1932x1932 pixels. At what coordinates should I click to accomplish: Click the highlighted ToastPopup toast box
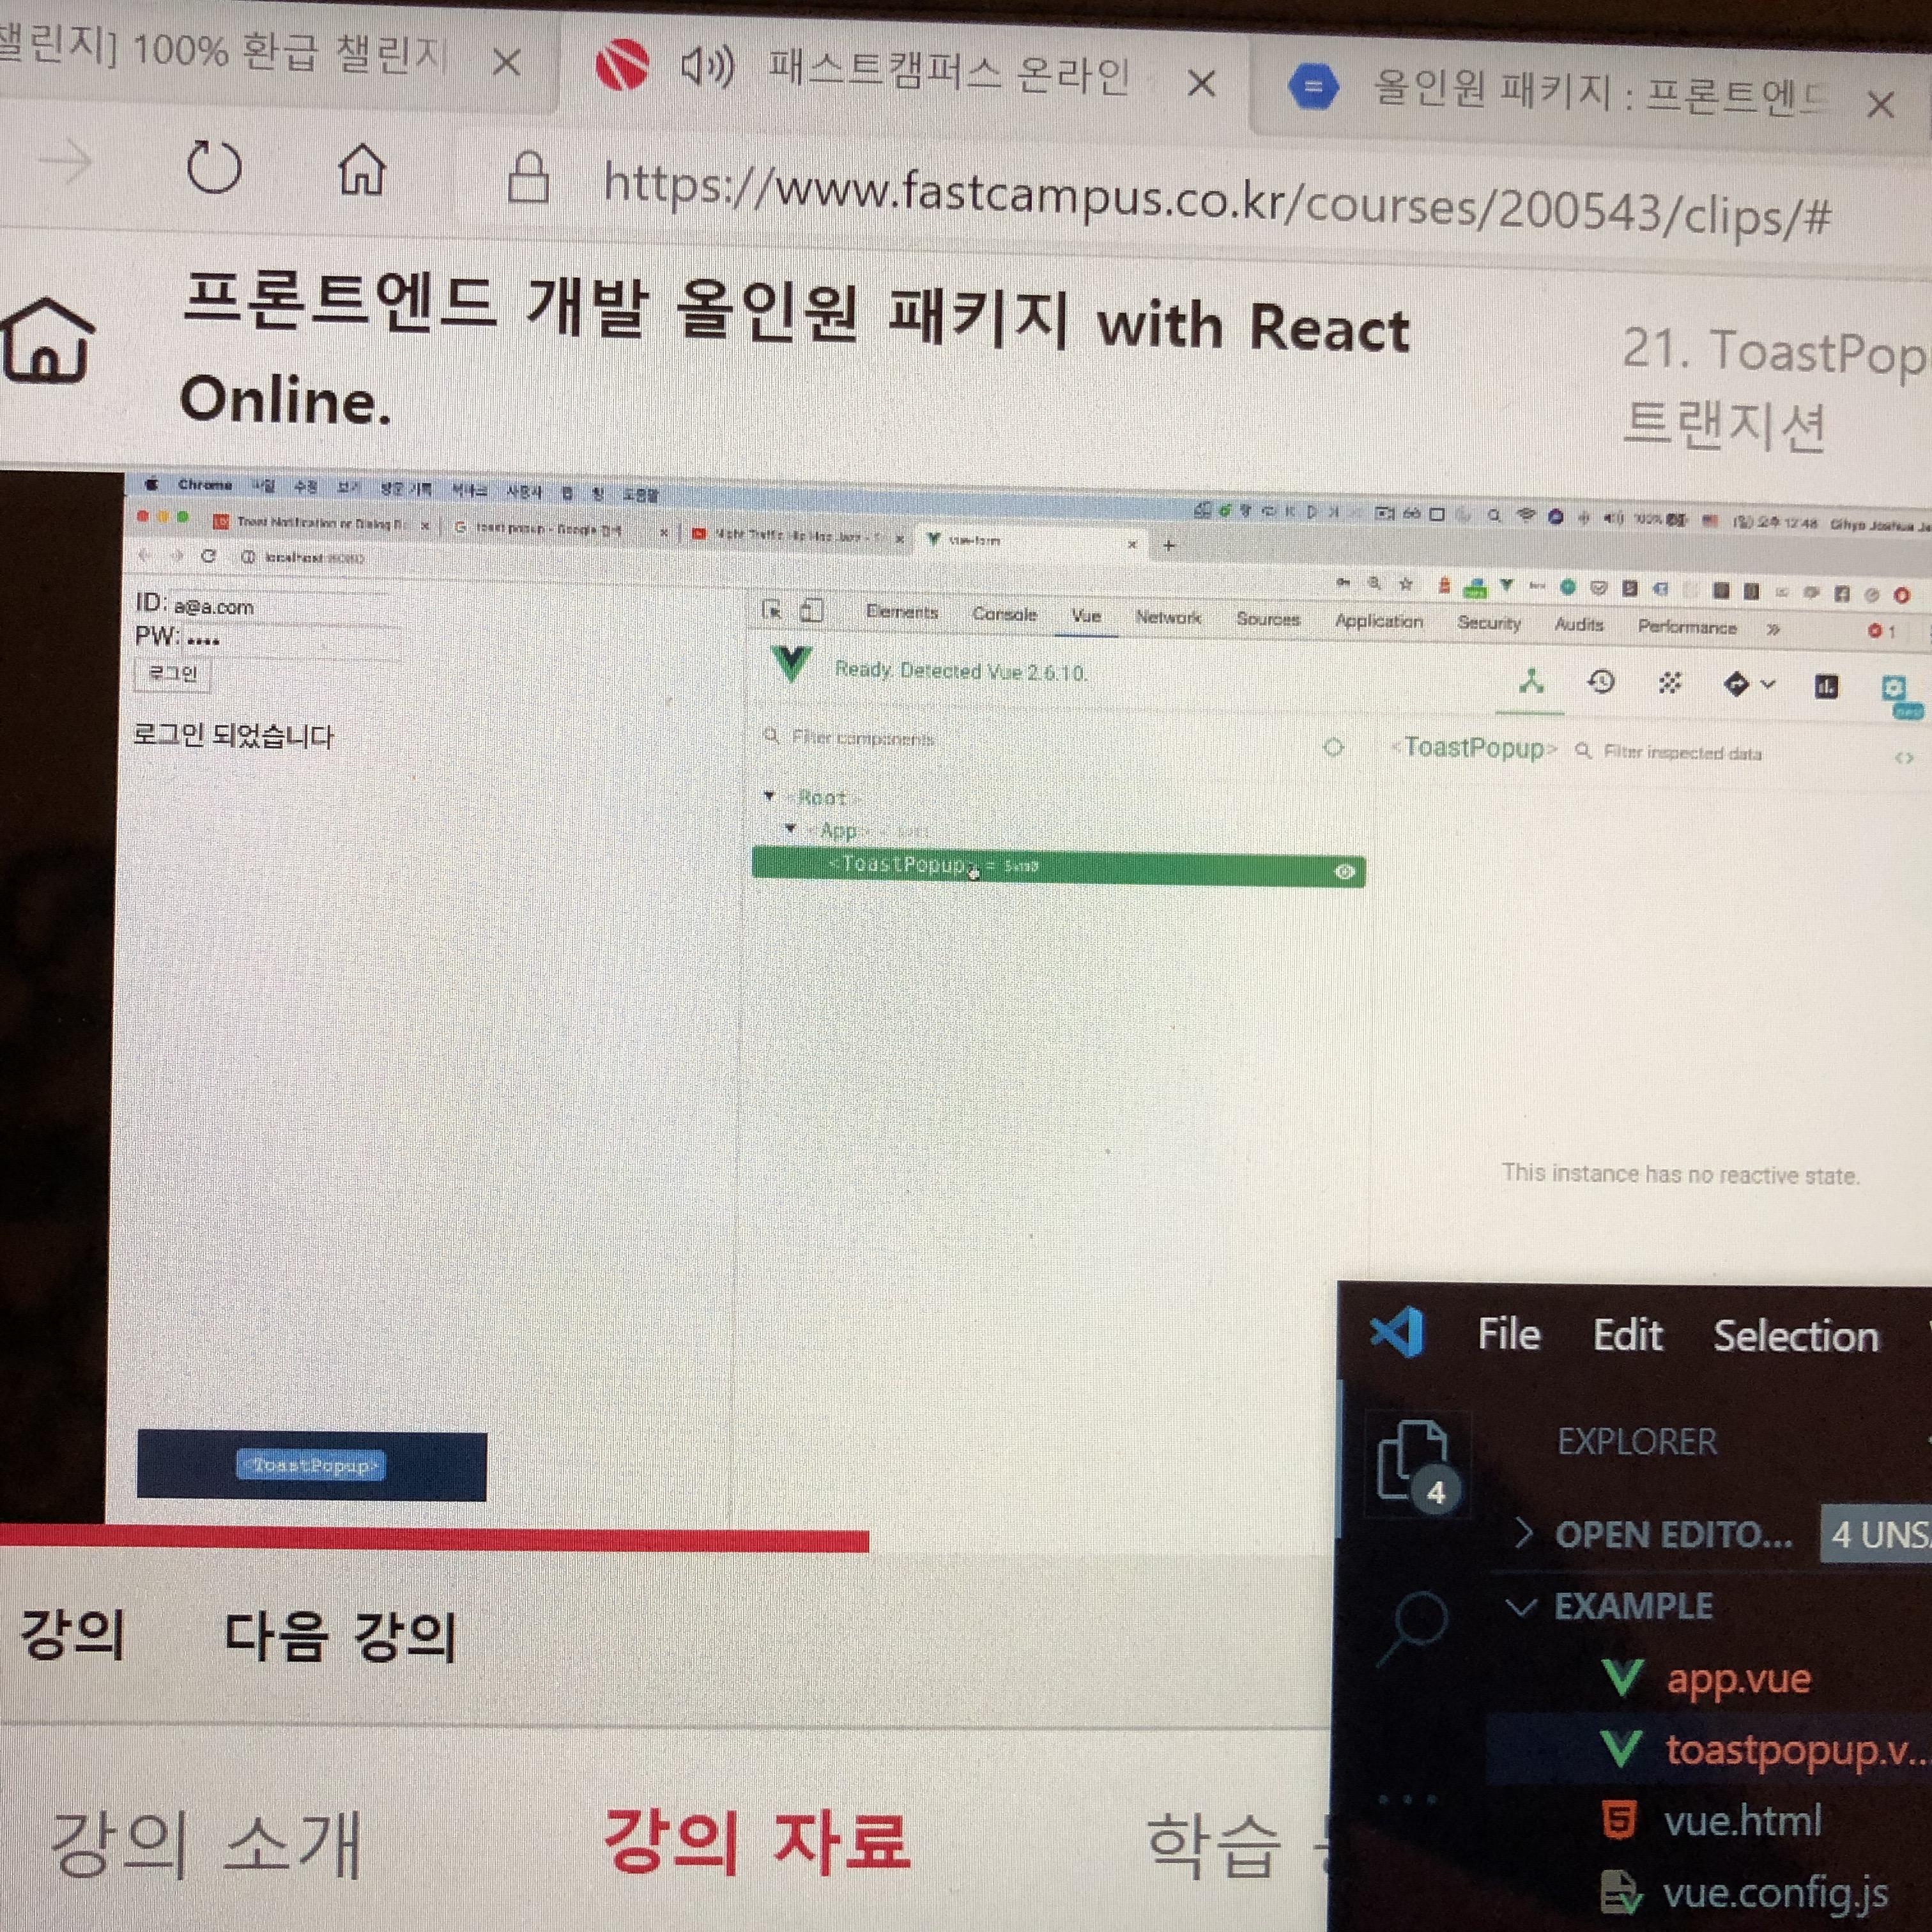tap(311, 1465)
